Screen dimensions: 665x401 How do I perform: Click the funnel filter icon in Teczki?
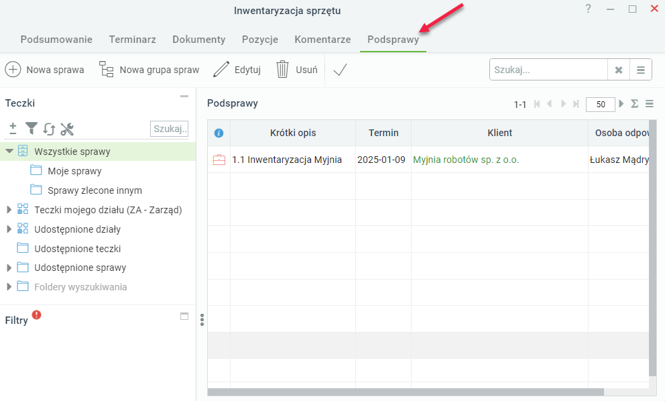tap(32, 128)
